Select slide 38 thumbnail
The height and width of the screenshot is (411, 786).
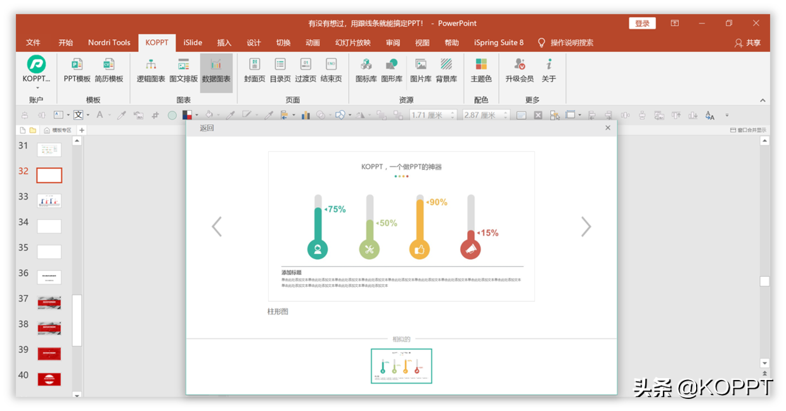pyautogui.click(x=49, y=328)
